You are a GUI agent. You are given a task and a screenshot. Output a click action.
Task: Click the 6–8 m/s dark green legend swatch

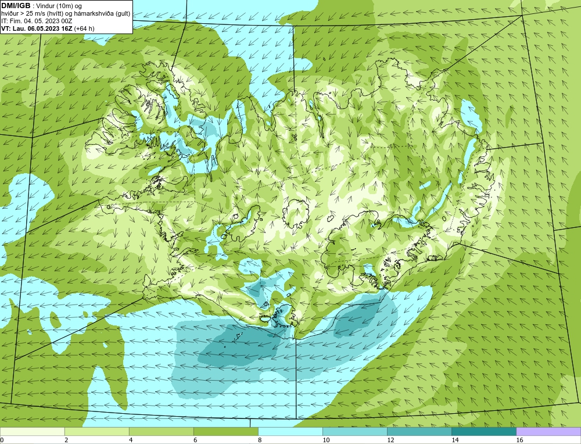[225, 431]
